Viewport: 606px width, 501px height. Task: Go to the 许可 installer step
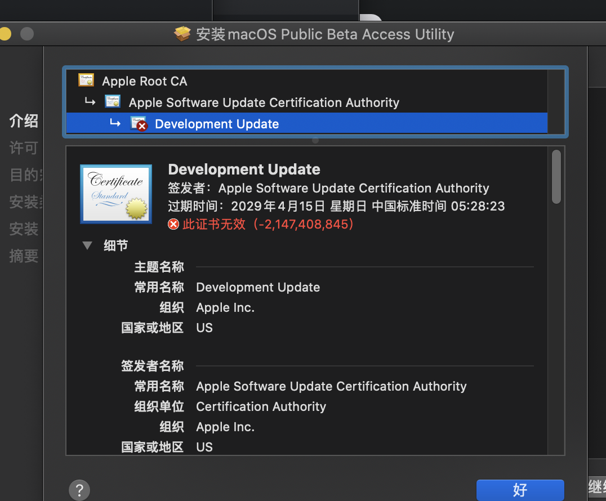pos(24,147)
